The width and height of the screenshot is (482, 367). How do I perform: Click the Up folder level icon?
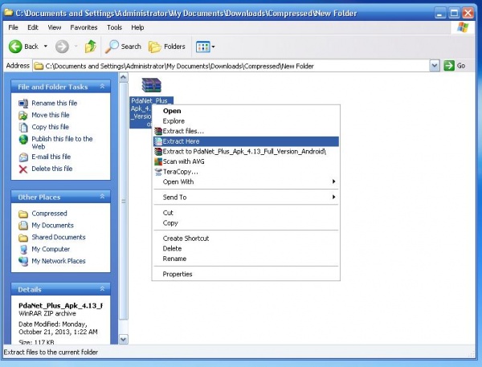(x=91, y=47)
